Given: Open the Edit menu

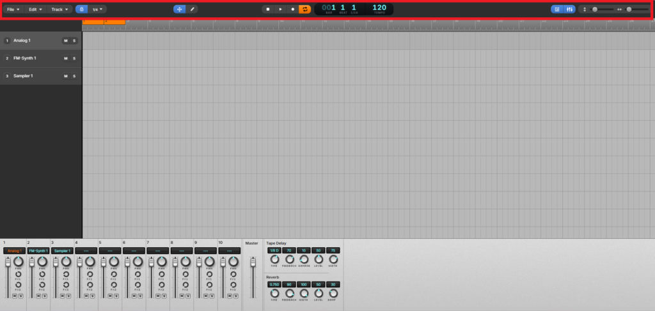Looking at the screenshot, I should coord(35,10).
